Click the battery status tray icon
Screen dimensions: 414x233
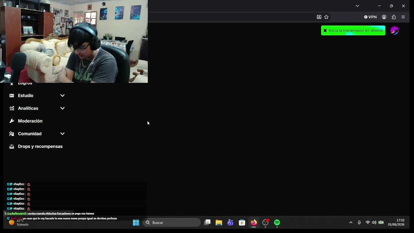(381, 223)
